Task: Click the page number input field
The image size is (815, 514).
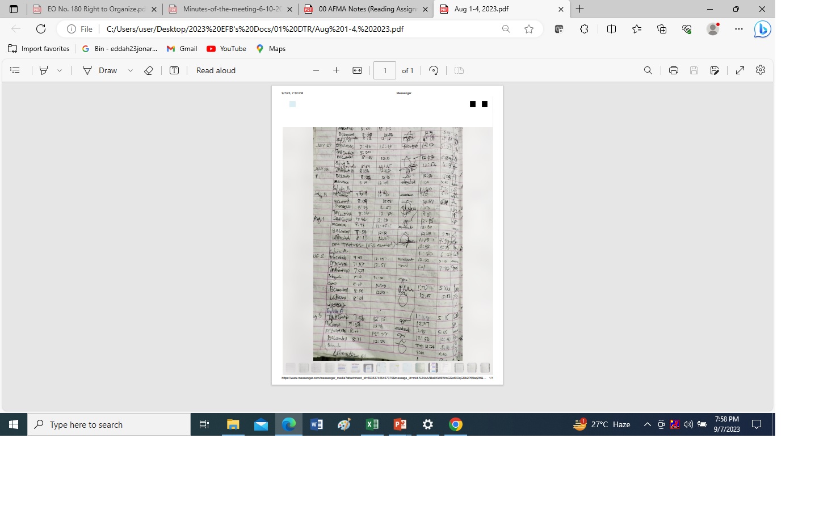Action: click(x=385, y=70)
